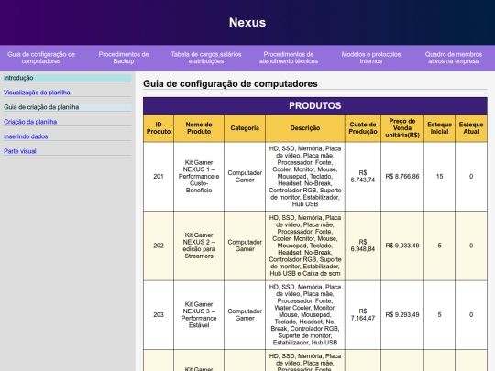Click the description cell of product 201

point(305,177)
